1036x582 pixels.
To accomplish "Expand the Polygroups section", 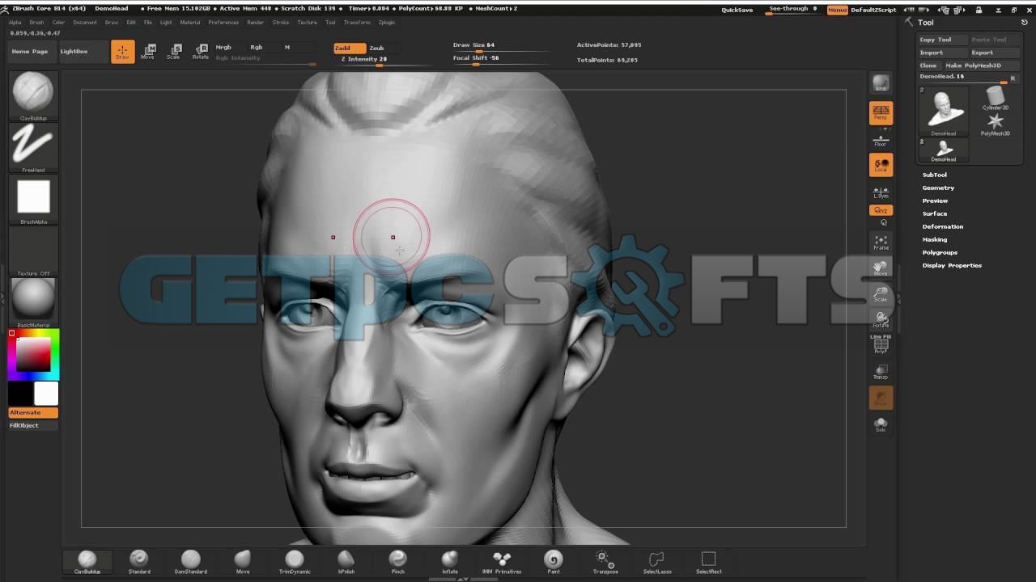I will pyautogui.click(x=940, y=252).
